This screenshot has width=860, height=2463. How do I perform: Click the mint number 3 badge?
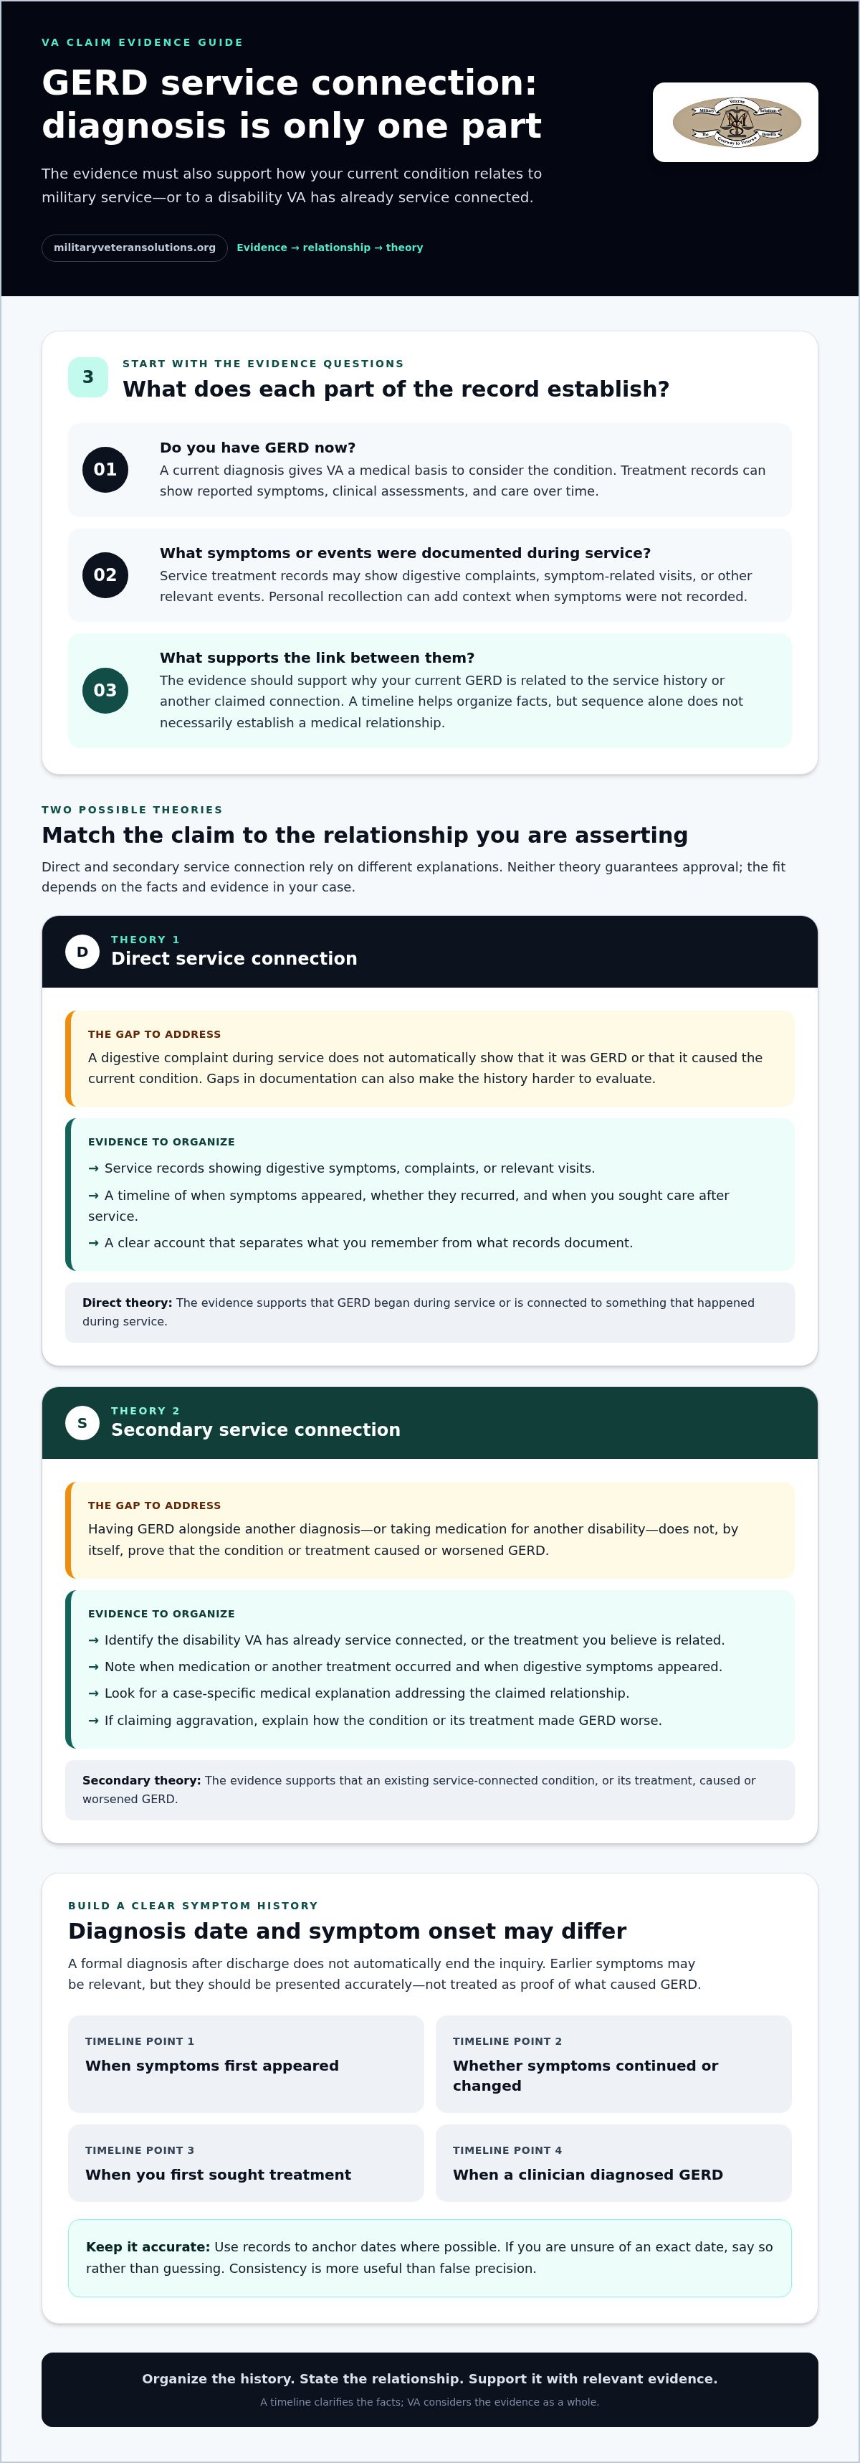point(88,377)
